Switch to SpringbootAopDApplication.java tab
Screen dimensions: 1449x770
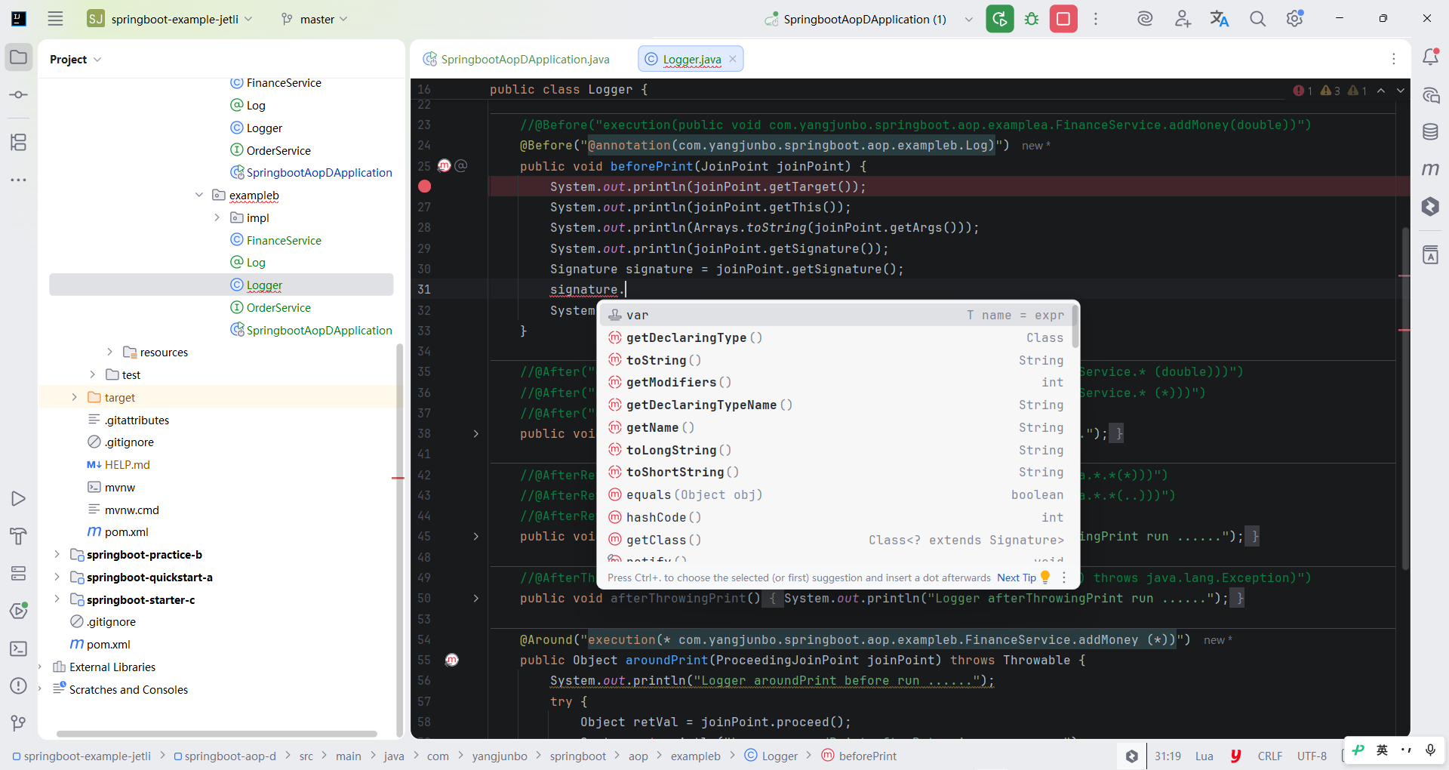coord(517,59)
